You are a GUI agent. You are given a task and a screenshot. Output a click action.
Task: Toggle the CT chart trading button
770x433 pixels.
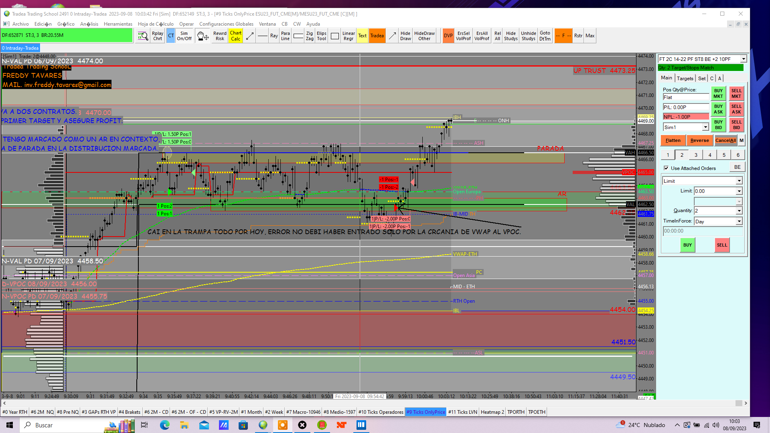(171, 36)
